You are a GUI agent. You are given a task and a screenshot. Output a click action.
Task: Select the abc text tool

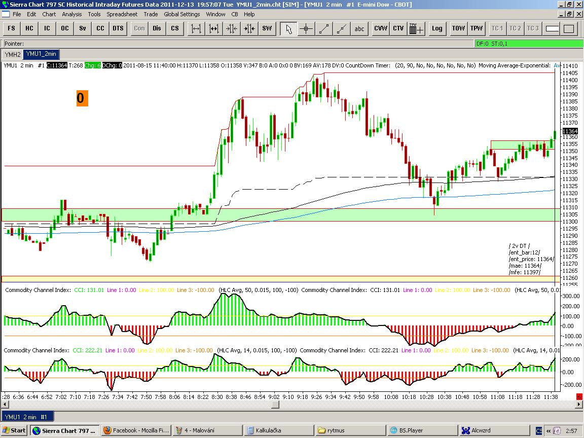(359, 28)
